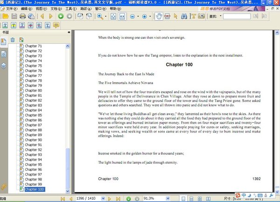Zoom out with the minus circle icon
The image size is (280, 202).
[x=133, y=16]
